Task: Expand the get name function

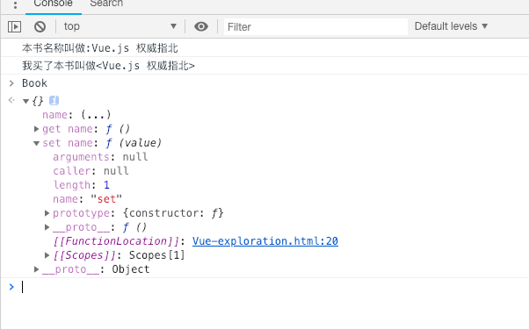Action: click(36, 129)
